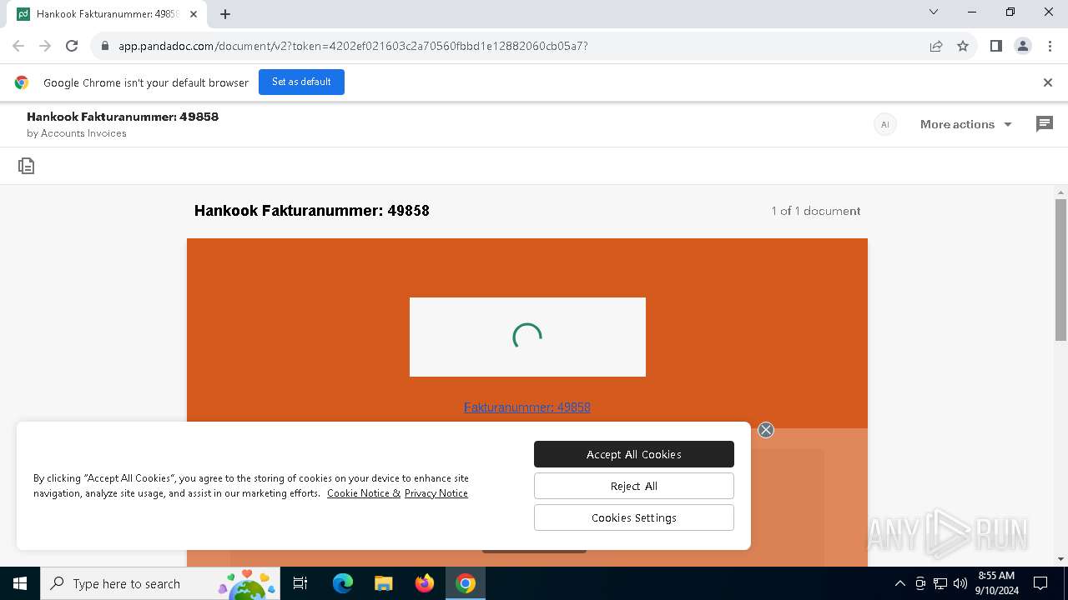Viewport: 1068px width, 600px height.
Task: Close the cookie banner with X icon
Action: [766, 430]
